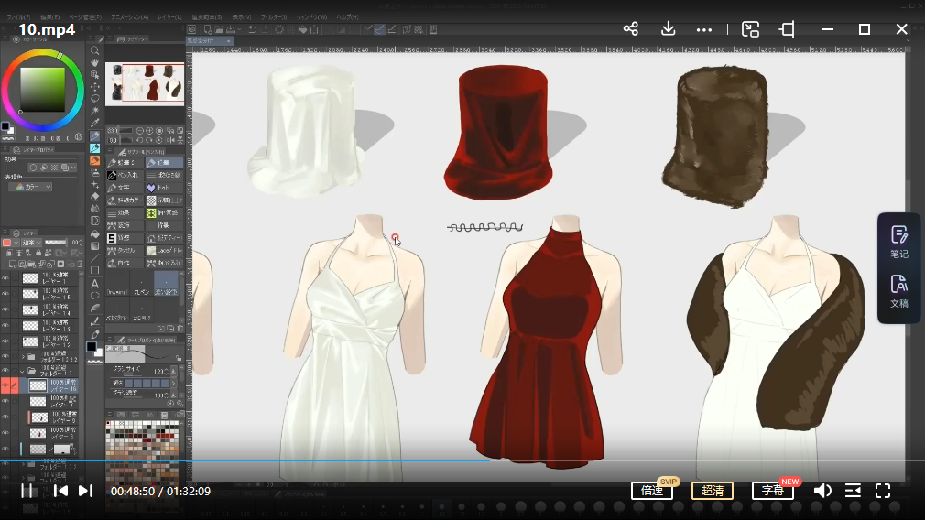The width and height of the screenshot is (925, 520).
Task: Open the フィルター menu in menu bar
Action: 273,17
